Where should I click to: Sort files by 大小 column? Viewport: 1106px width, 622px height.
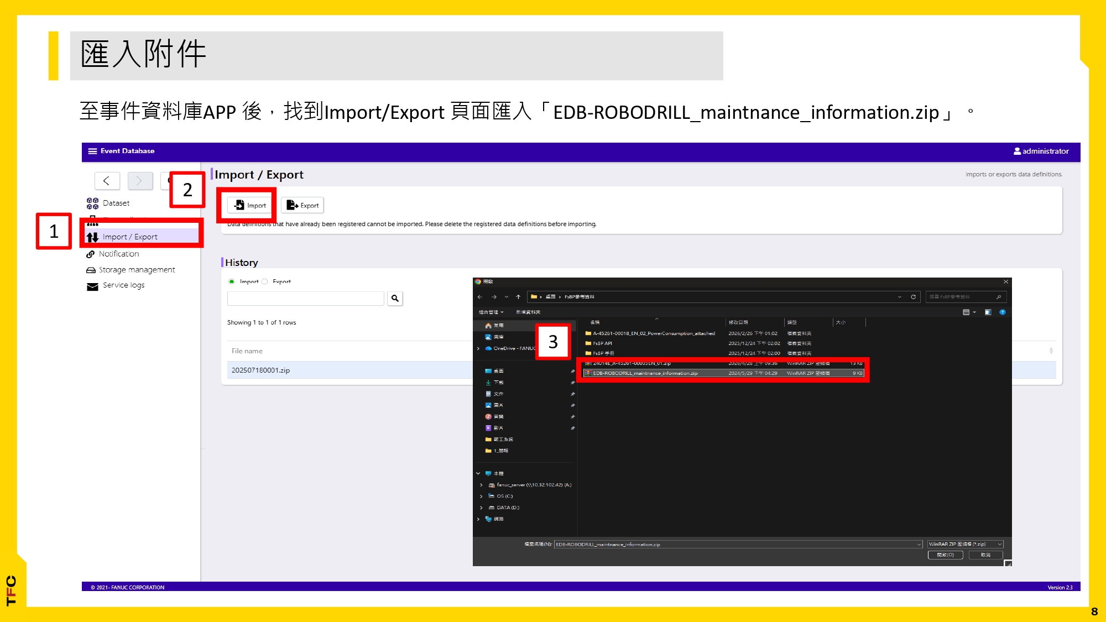click(841, 322)
